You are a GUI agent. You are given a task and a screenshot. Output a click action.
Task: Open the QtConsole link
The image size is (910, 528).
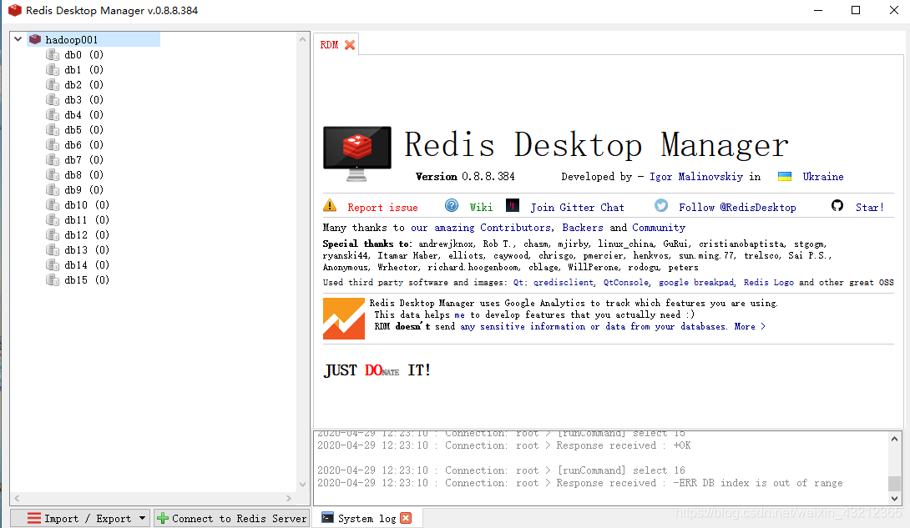pos(626,282)
